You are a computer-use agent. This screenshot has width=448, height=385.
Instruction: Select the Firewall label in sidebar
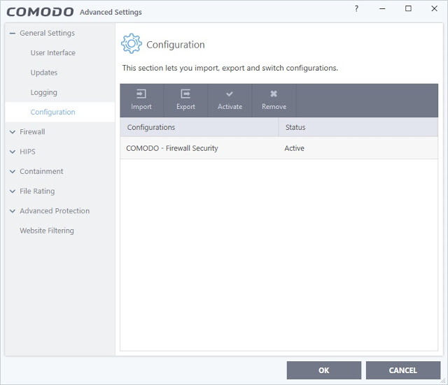coord(32,132)
